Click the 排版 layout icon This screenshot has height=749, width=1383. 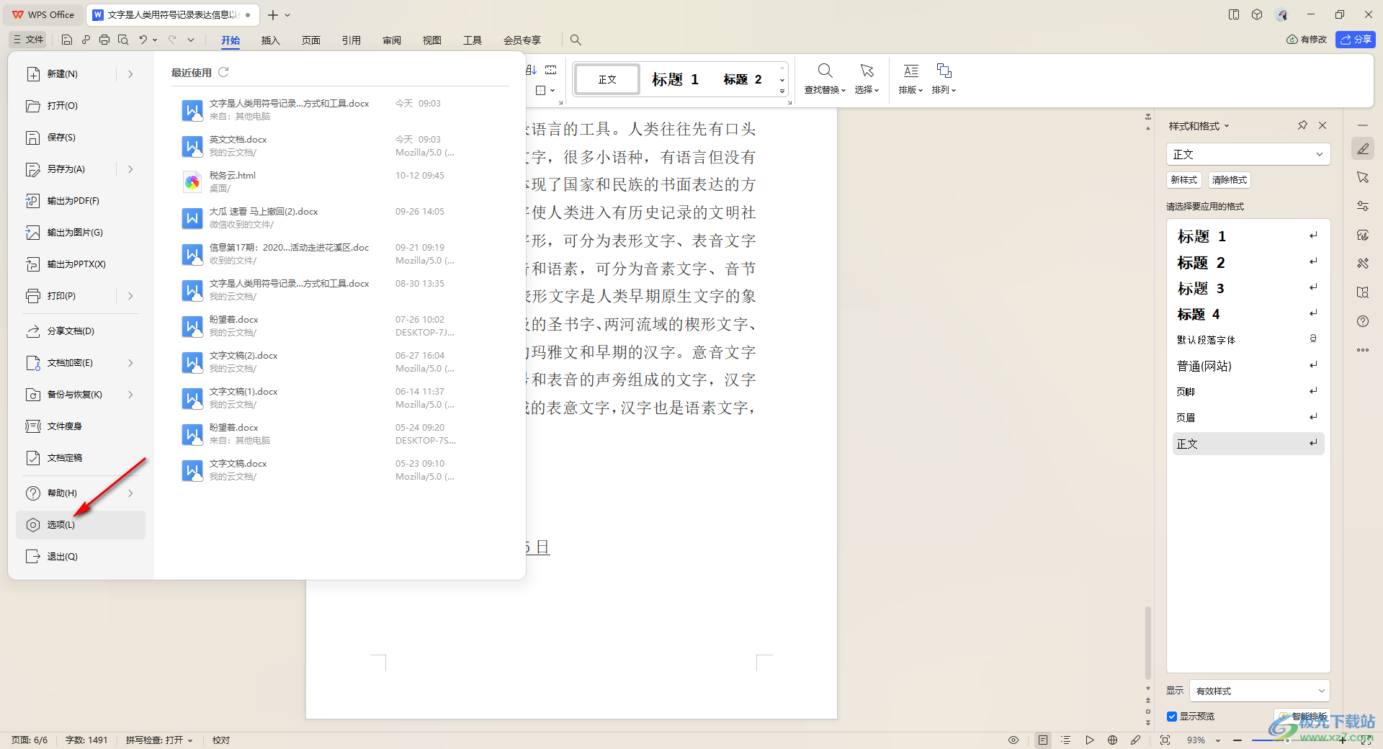[910, 71]
